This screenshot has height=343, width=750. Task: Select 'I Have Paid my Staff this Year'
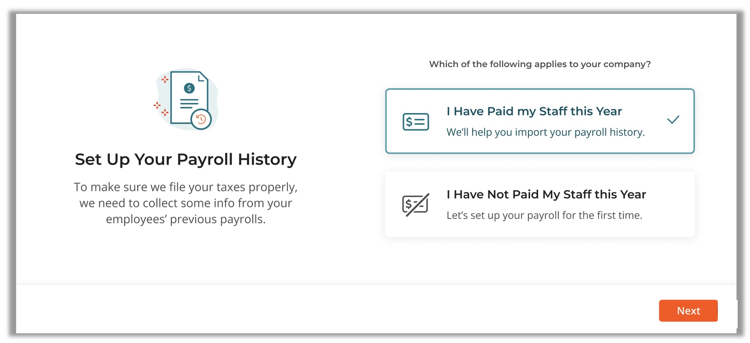pyautogui.click(x=540, y=121)
